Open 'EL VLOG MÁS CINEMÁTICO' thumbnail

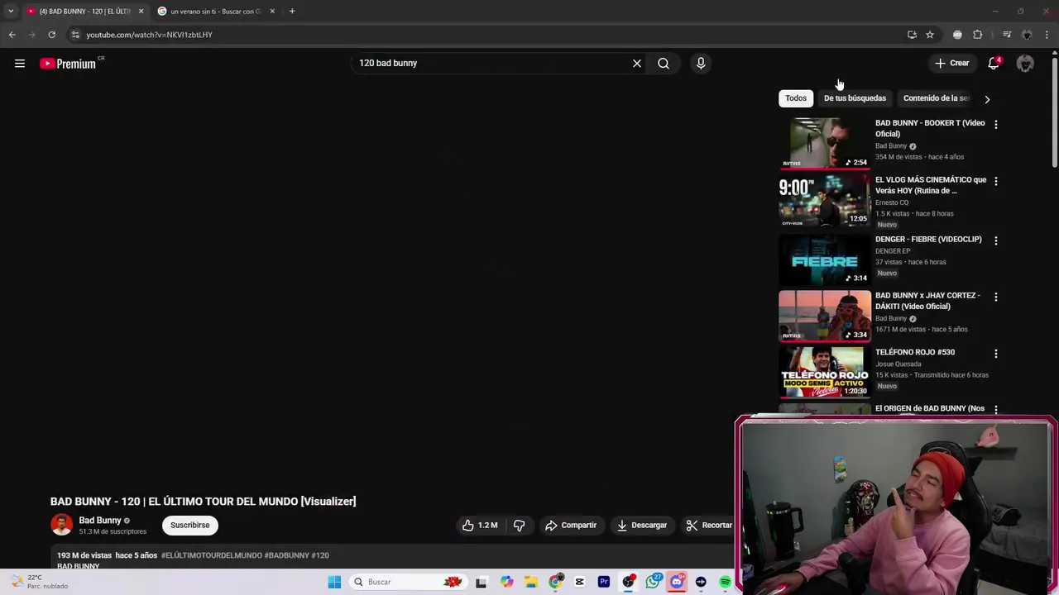[825, 200]
